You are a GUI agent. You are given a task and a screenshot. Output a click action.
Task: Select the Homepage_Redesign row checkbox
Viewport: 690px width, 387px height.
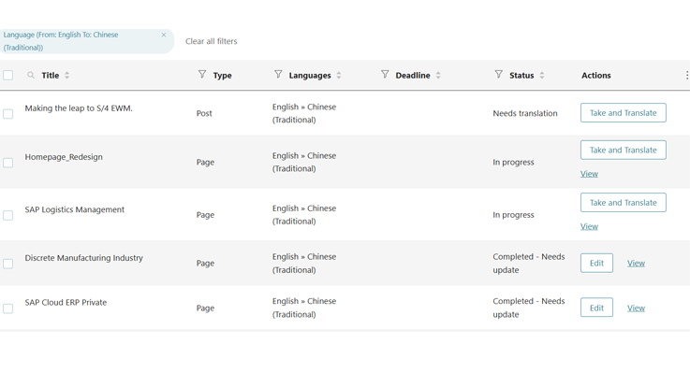click(8, 163)
